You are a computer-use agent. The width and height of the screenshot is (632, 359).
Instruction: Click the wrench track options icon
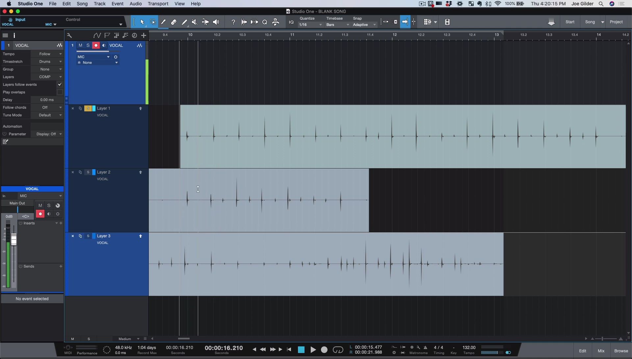[69, 35]
